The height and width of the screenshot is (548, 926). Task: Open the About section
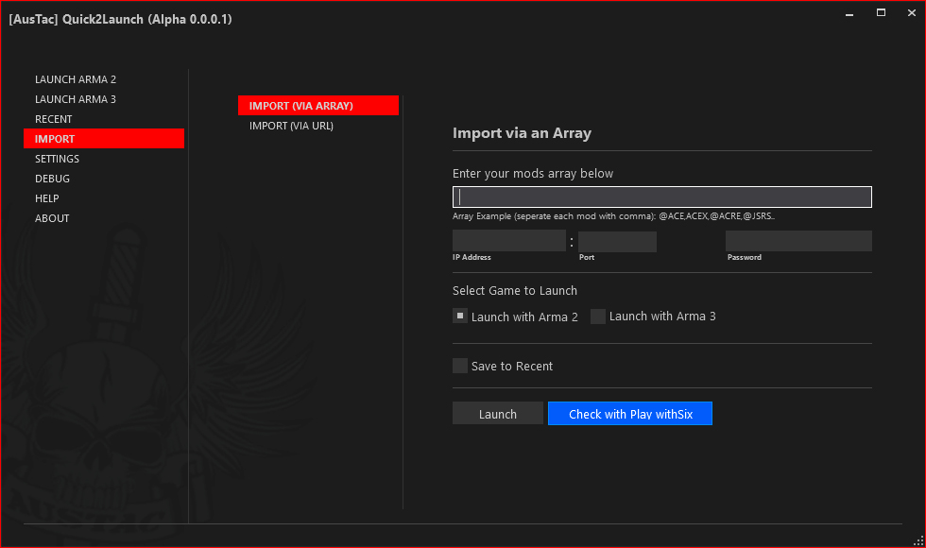[52, 218]
